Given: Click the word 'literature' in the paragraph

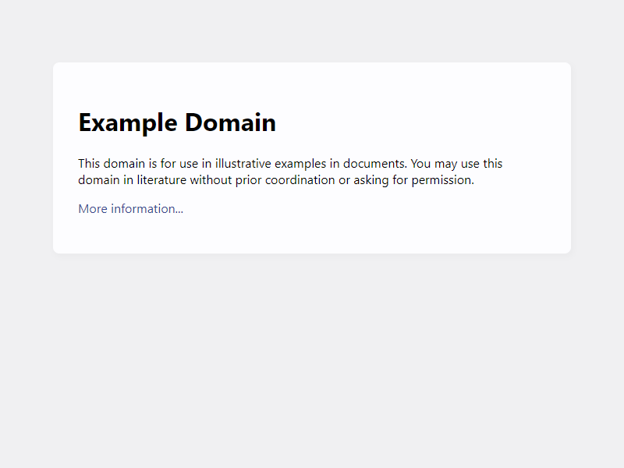Looking at the screenshot, I should point(155,180).
